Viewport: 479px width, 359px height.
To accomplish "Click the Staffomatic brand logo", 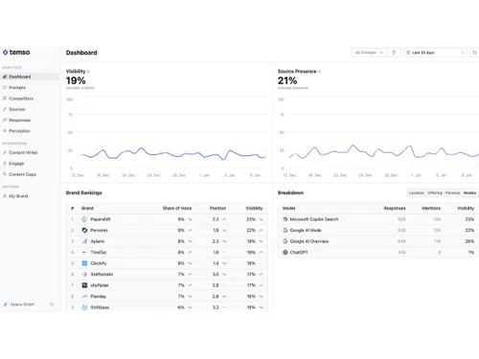I will [84, 274].
